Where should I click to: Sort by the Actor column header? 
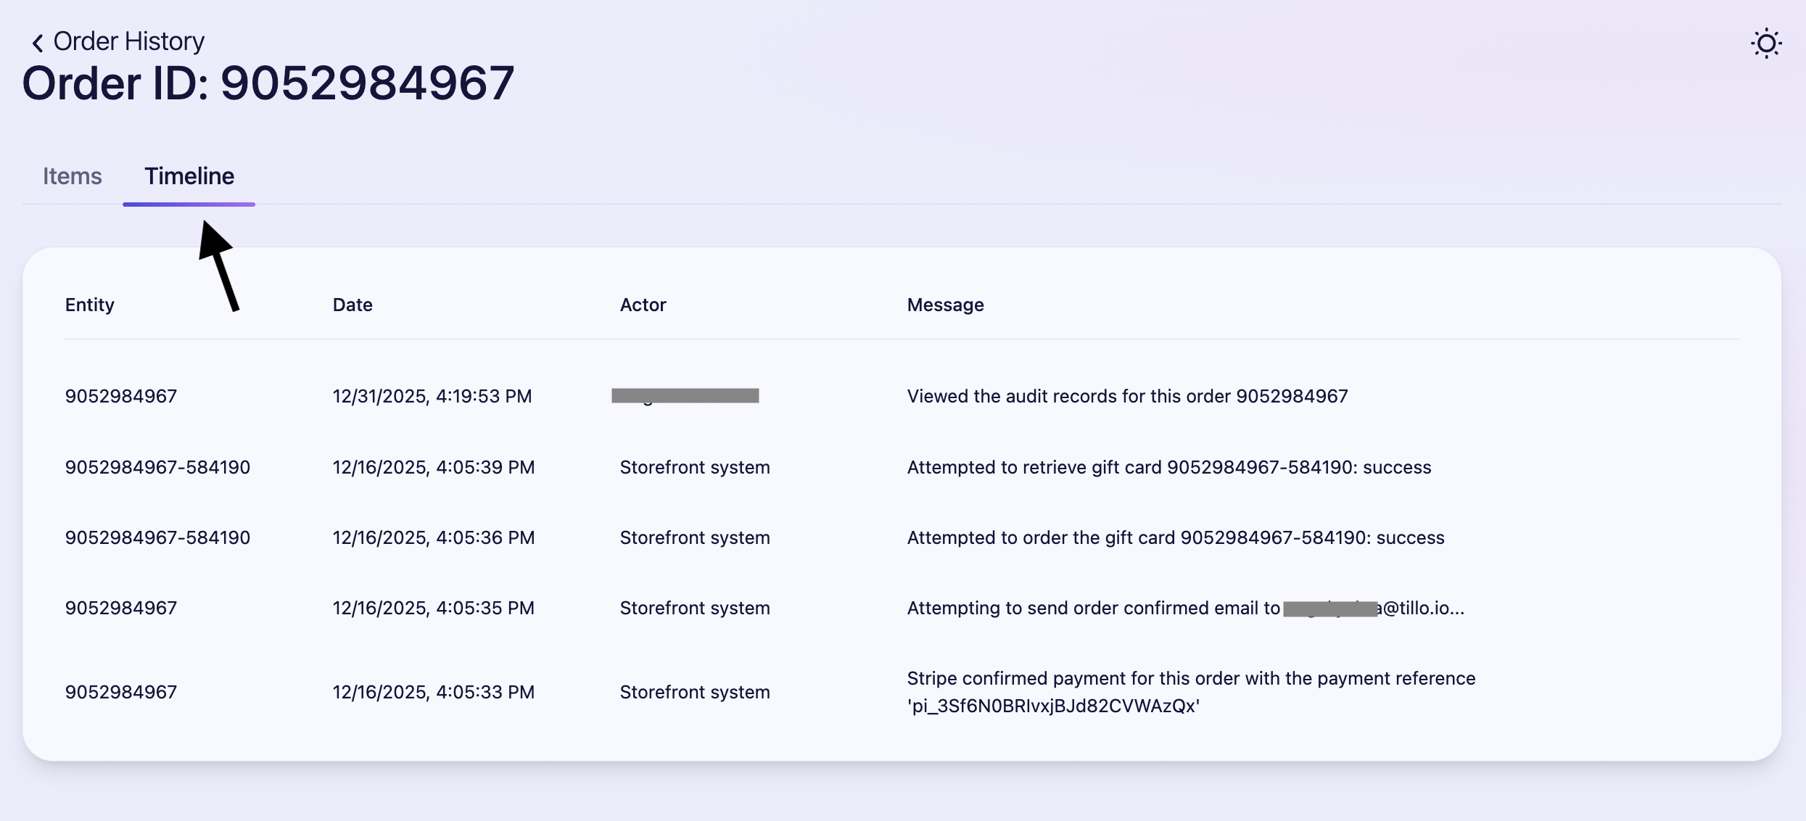(x=643, y=305)
